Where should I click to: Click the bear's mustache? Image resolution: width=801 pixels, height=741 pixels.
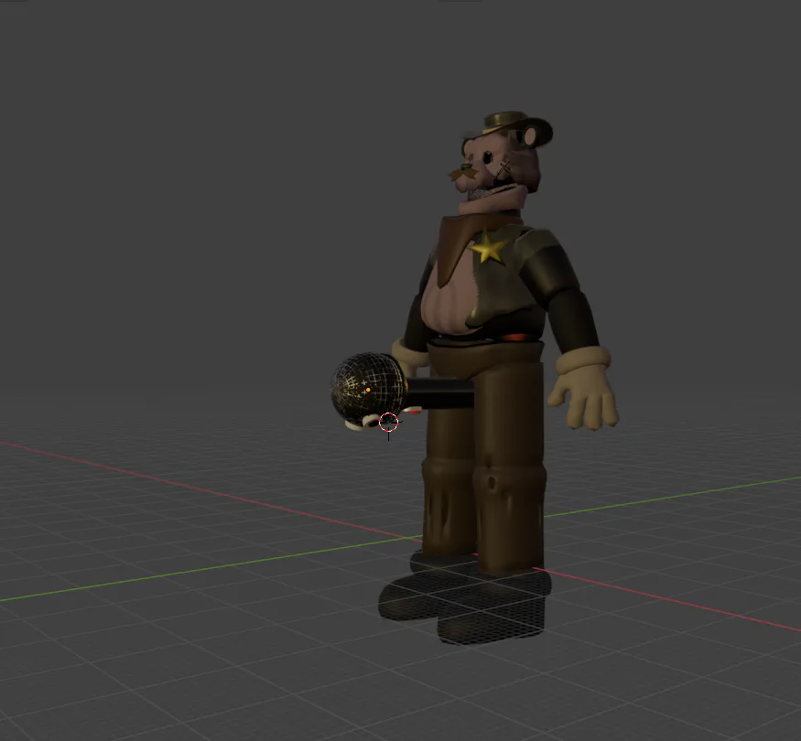[464, 173]
